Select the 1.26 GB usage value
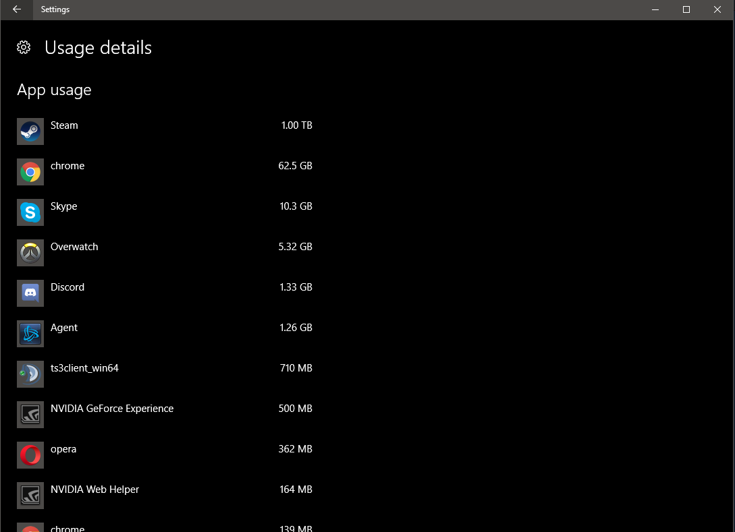 pos(296,328)
